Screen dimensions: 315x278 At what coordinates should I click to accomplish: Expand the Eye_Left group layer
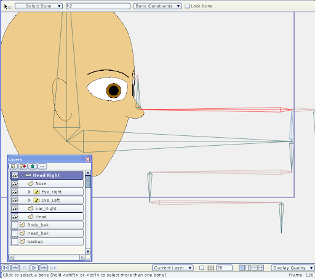pyautogui.click(x=29, y=200)
